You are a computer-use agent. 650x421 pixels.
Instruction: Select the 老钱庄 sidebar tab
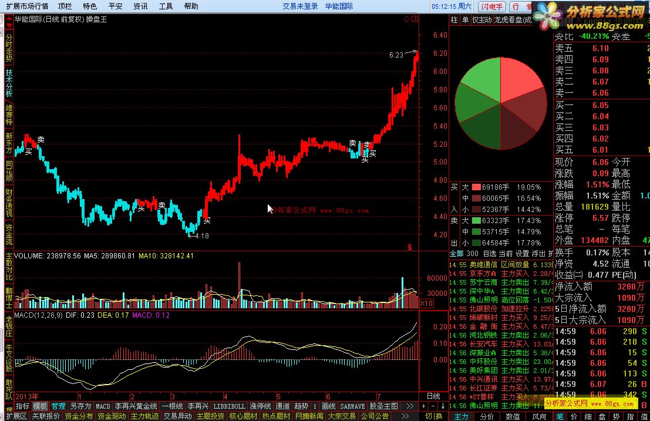[9, 326]
